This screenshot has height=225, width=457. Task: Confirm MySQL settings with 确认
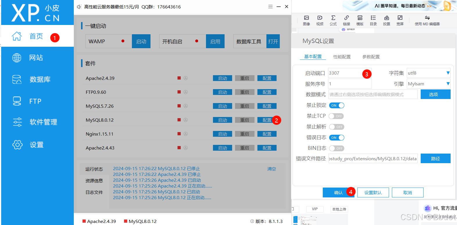[338, 192]
